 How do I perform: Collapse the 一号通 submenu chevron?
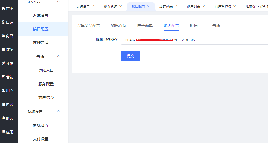point(58,56)
